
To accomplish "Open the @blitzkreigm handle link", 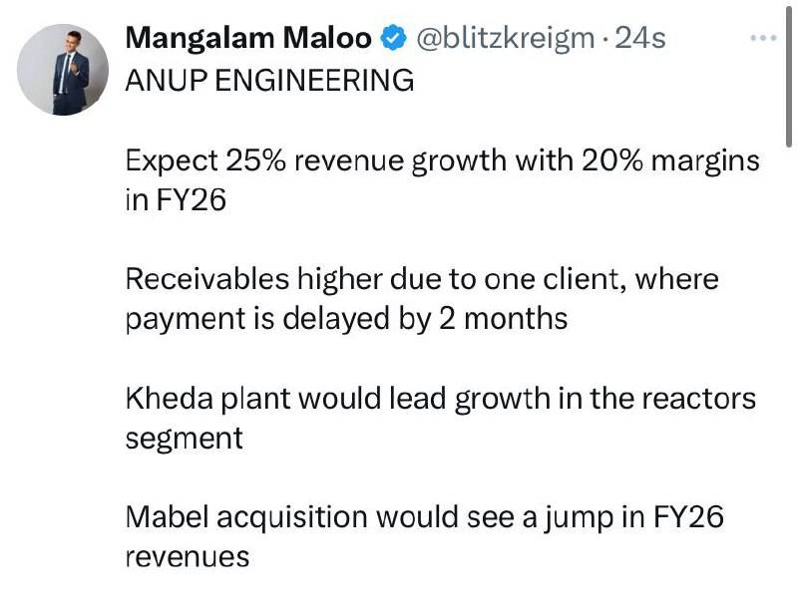I will (505, 39).
